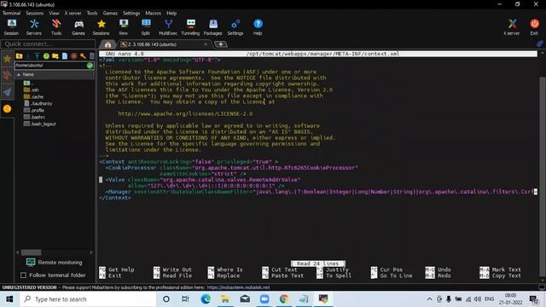
Task: Open Task View on taskbar
Action: [x=185, y=299]
